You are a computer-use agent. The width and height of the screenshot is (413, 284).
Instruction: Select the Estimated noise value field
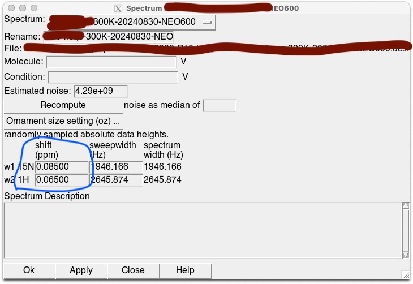(101, 91)
